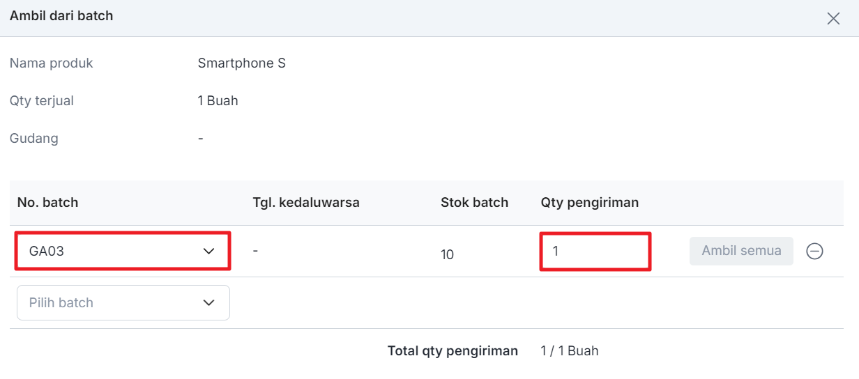
Task: Click the Qty pengiriman column header
Action: point(590,203)
